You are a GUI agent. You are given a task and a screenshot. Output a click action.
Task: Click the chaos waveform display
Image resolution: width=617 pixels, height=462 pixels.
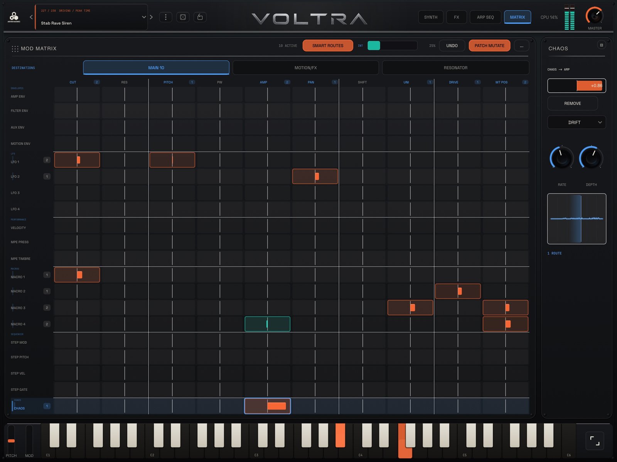pyautogui.click(x=577, y=219)
